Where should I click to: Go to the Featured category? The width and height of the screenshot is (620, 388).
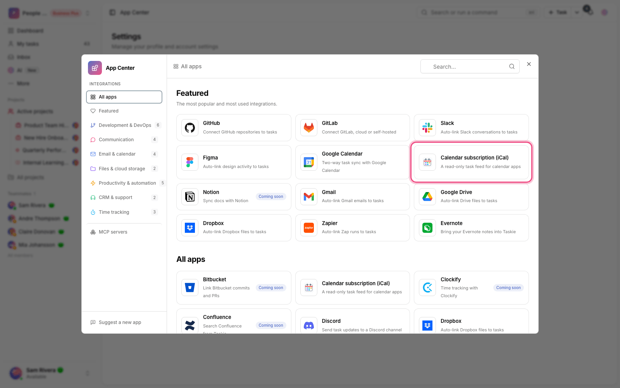click(x=124, y=111)
